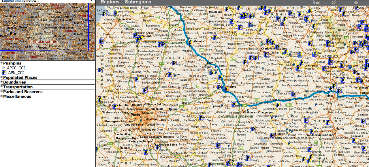Click the Cambrai town label
The width and height of the screenshot is (369, 167).
pyautogui.click(x=193, y=19)
